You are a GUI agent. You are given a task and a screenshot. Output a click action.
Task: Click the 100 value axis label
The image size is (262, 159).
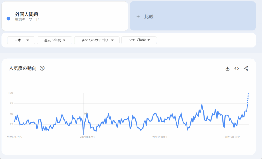[10, 93]
